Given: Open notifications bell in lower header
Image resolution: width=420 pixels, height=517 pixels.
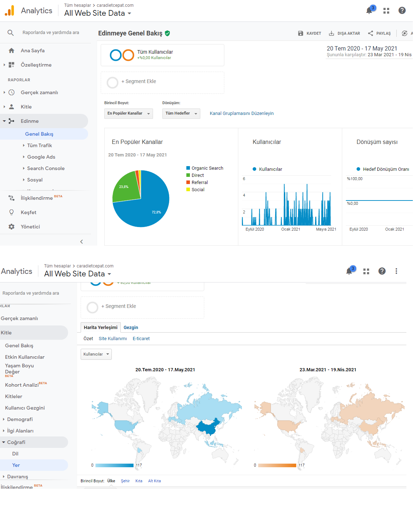Looking at the screenshot, I should (349, 271).
